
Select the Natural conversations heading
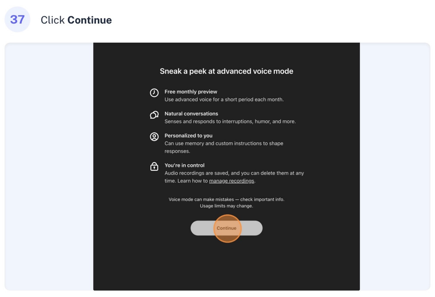(x=191, y=114)
